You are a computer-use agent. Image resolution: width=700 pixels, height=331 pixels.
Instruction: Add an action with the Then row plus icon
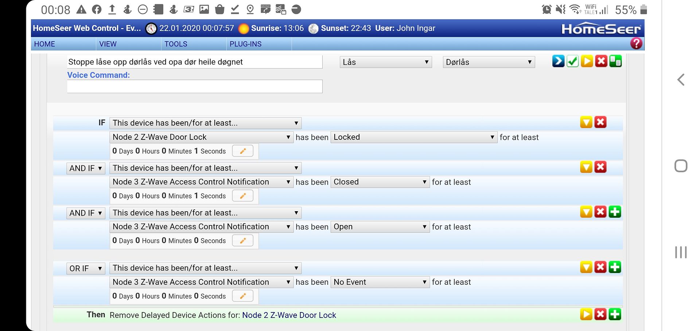coord(615,314)
